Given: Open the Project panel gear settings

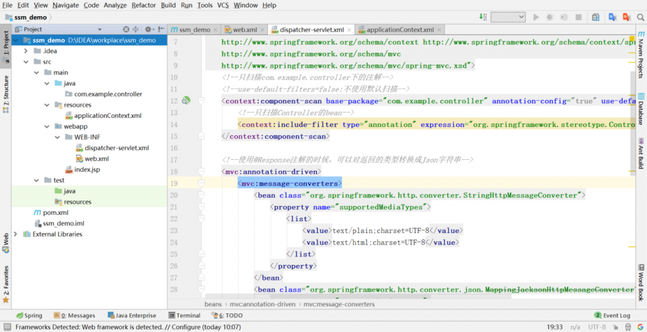Looking at the screenshot, I should click(x=148, y=29).
